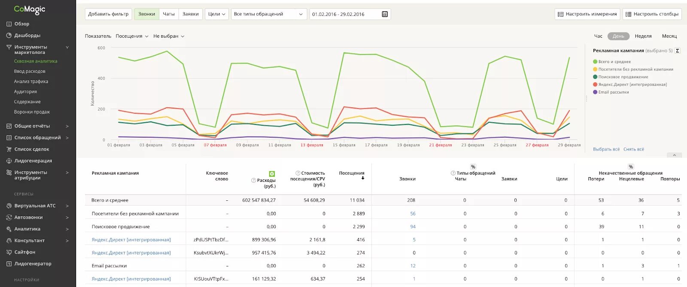
Task: Open Дашборды from sidebar icon
Action: pos(9,36)
